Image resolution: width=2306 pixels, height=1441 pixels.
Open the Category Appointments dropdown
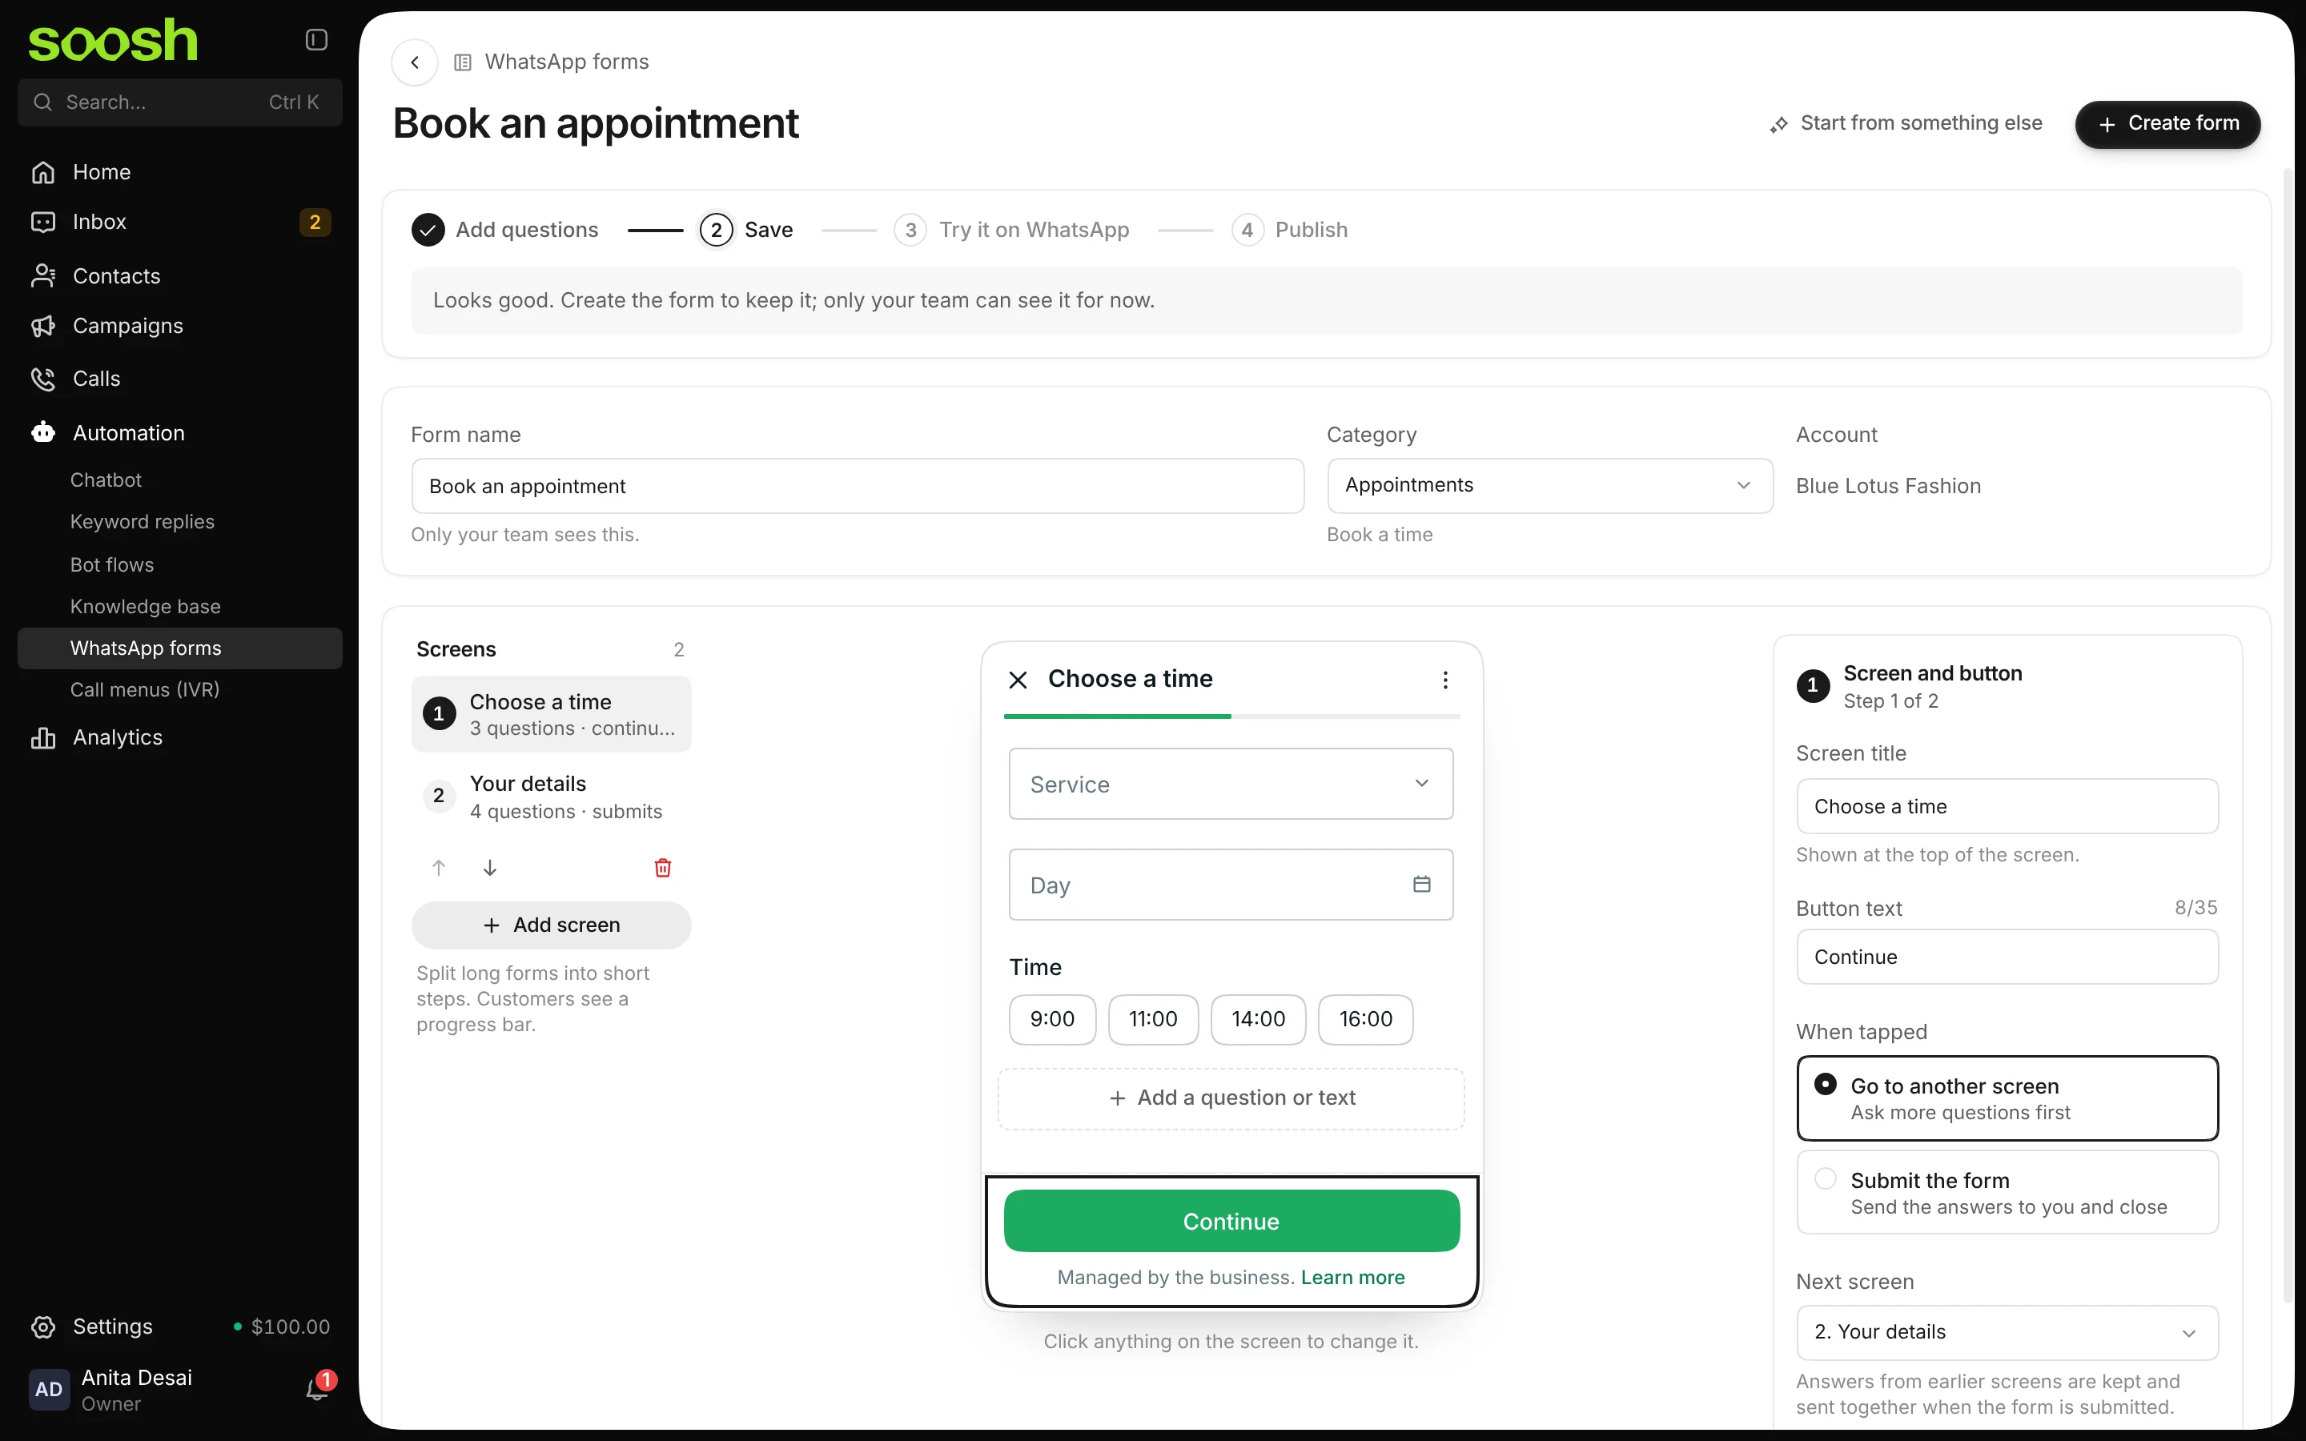pyautogui.click(x=1549, y=485)
